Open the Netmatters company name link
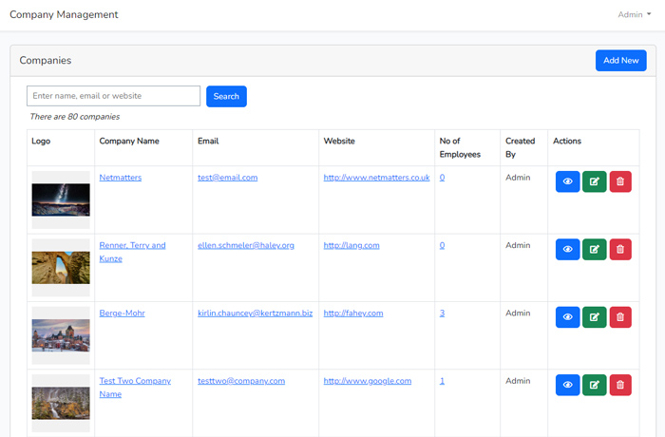The width and height of the screenshot is (665, 437). 121,177
